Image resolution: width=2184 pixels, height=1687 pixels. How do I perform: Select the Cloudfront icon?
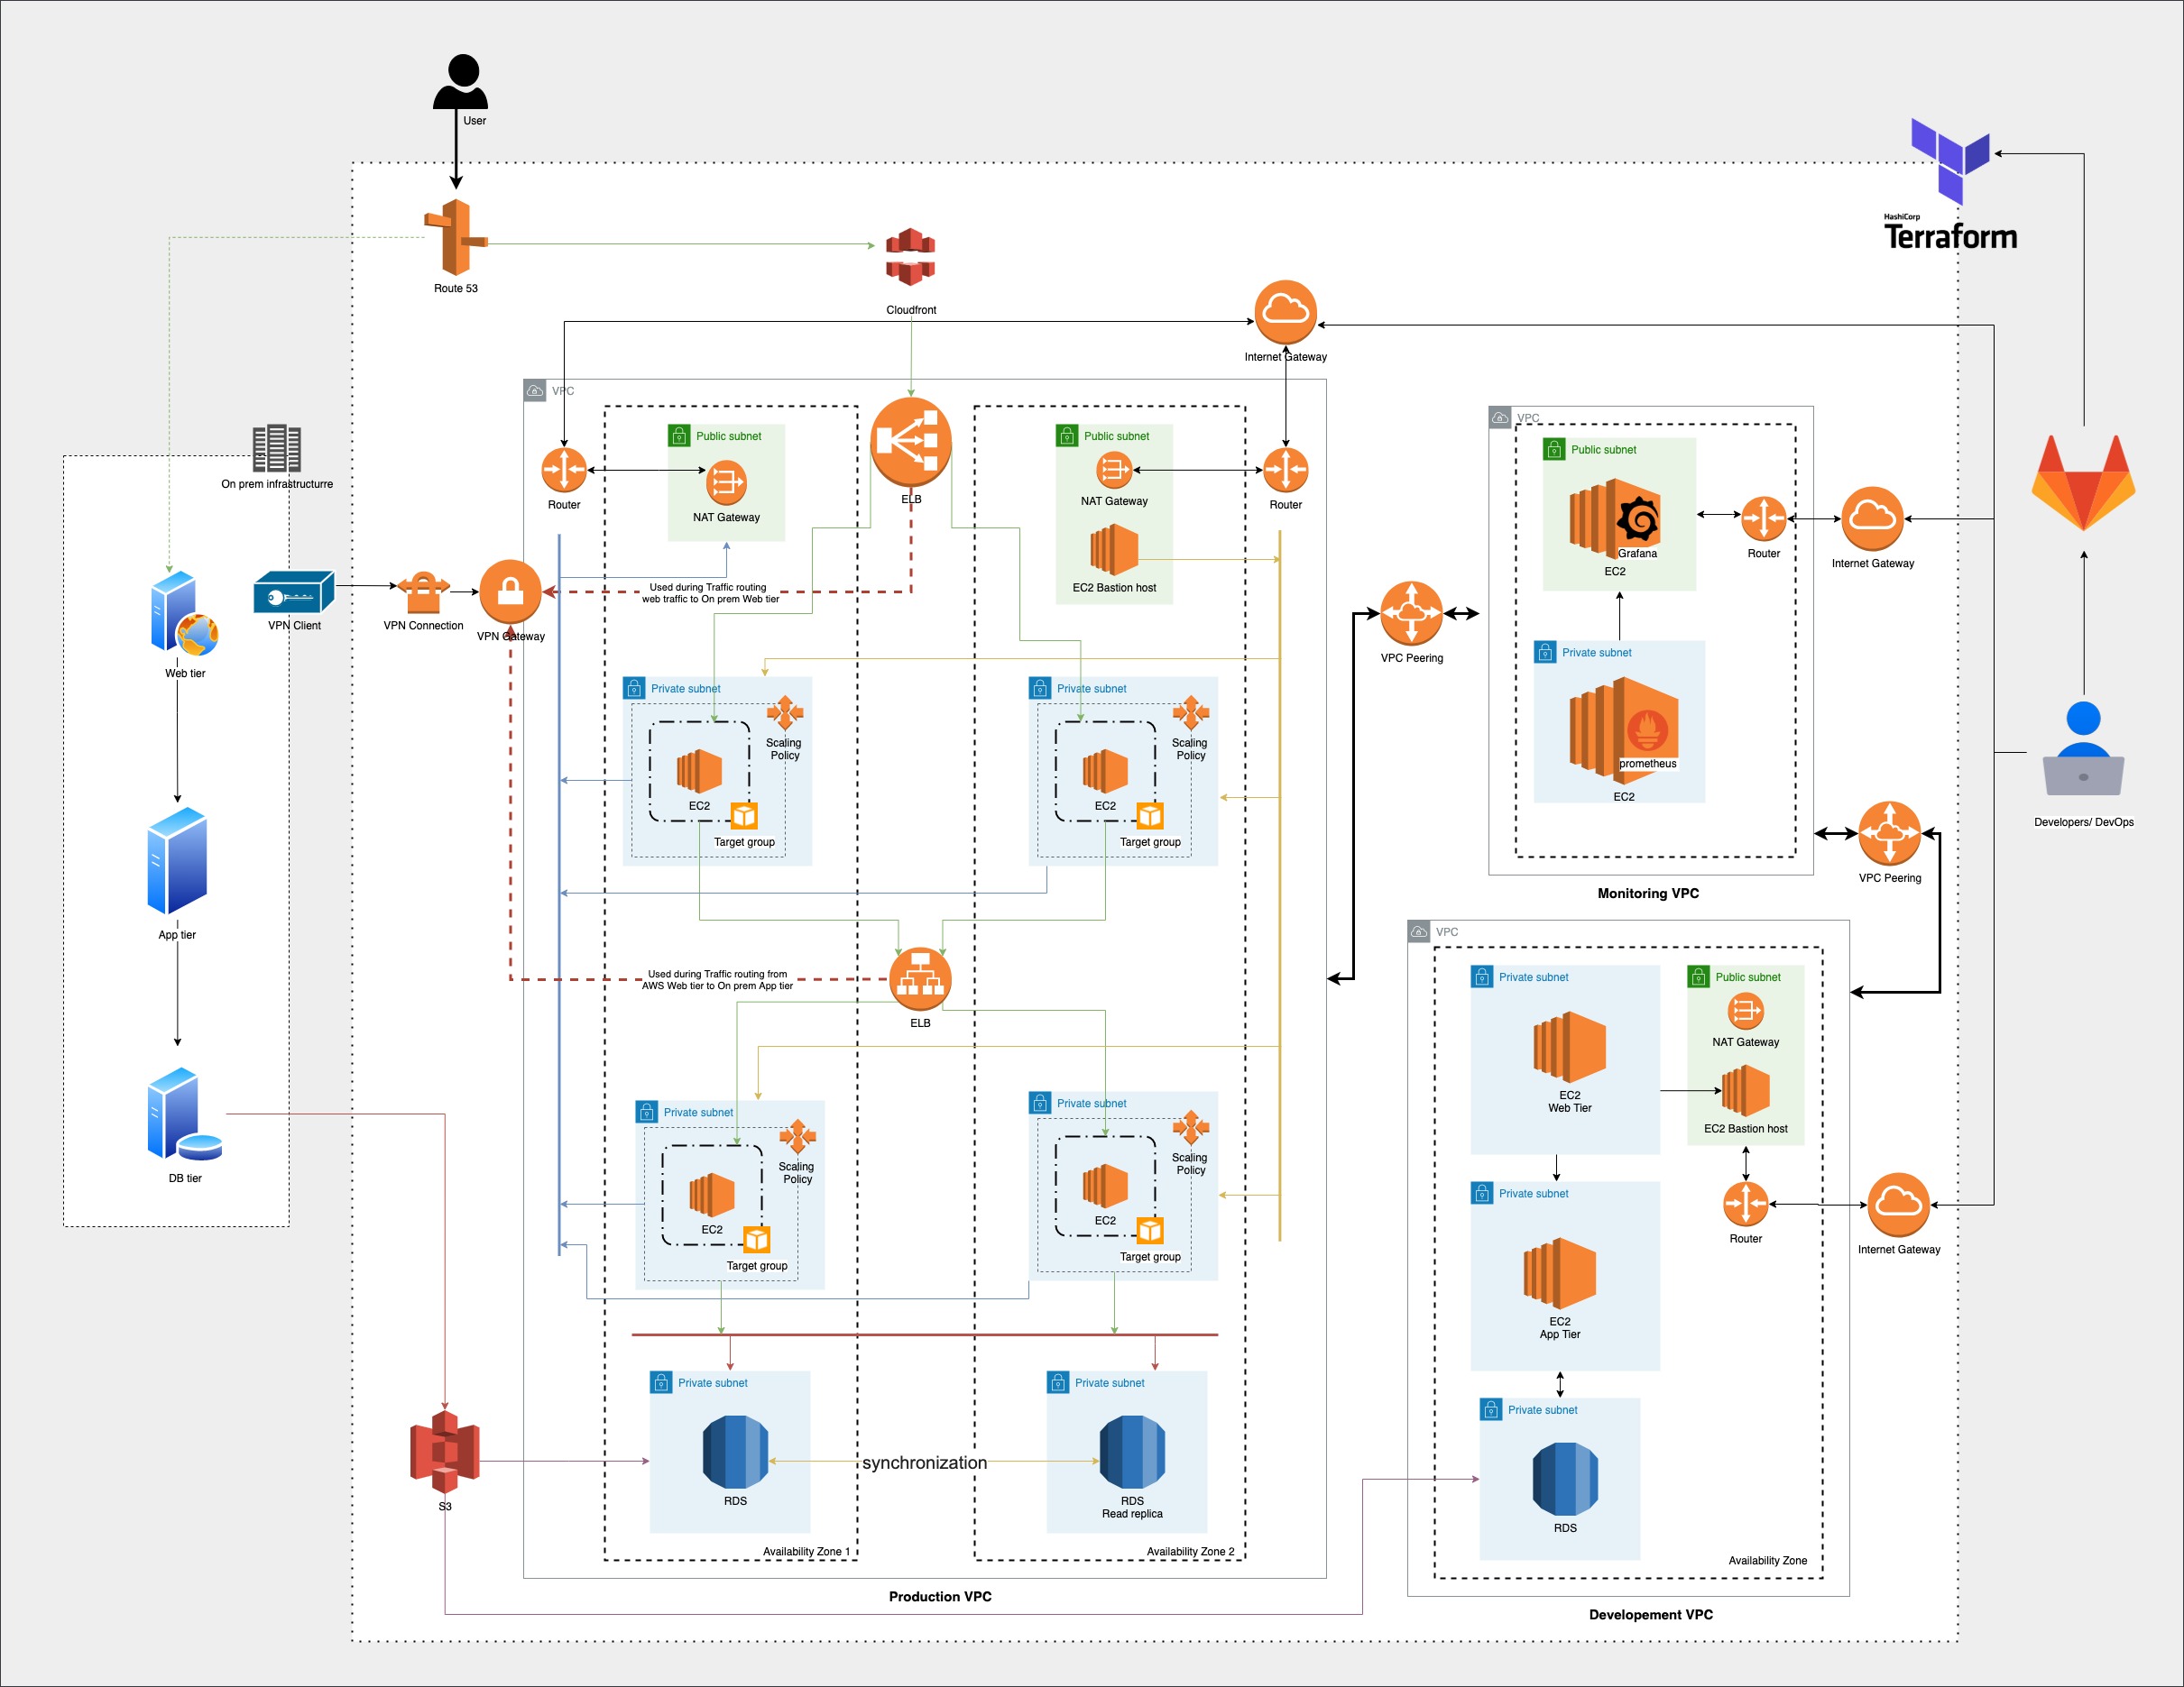(x=910, y=257)
